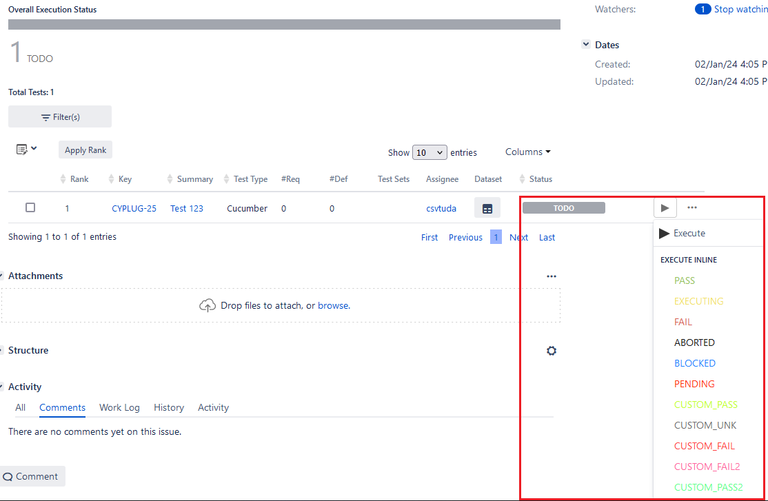Expand the Columns dropdown
The width and height of the screenshot is (768, 501).
pyautogui.click(x=527, y=152)
